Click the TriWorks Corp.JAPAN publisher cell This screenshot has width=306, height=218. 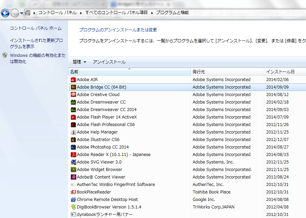(213, 207)
